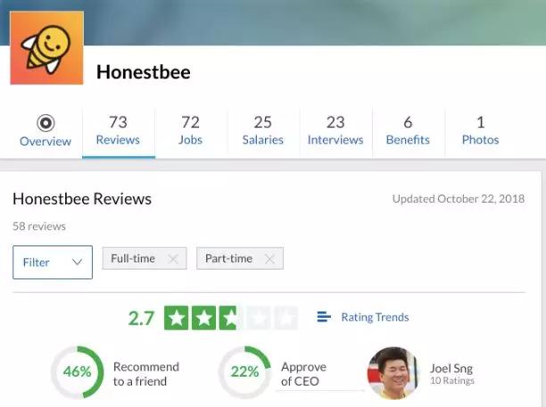Click the Honestbee bee logo
Screen dimensions: 546x407
point(46,47)
